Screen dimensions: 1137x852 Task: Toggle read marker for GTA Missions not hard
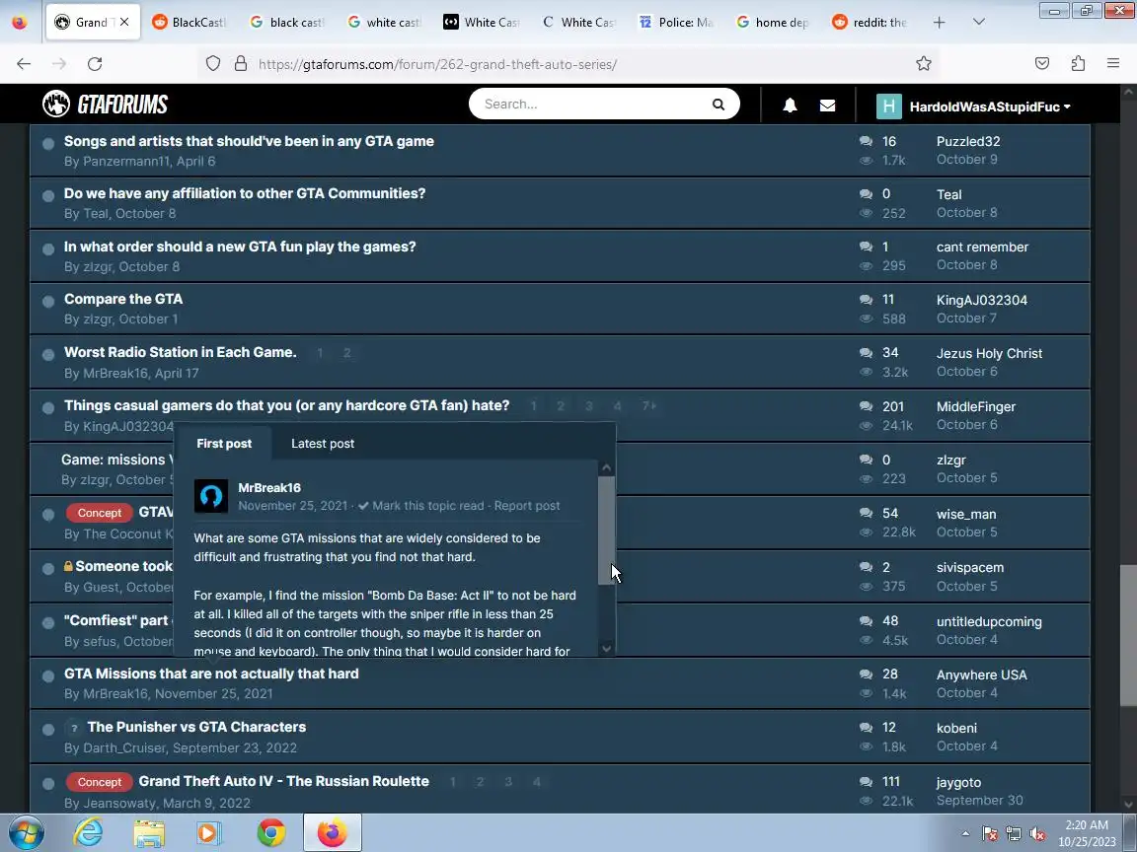[x=47, y=675]
